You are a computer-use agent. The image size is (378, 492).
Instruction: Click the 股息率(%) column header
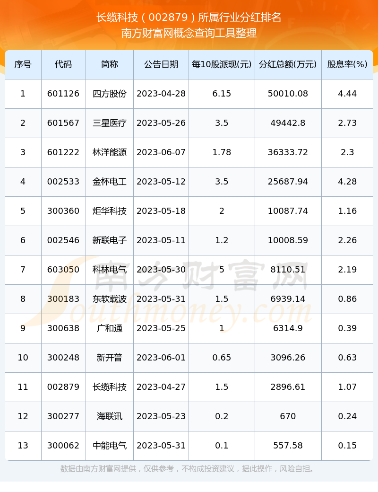(x=347, y=64)
